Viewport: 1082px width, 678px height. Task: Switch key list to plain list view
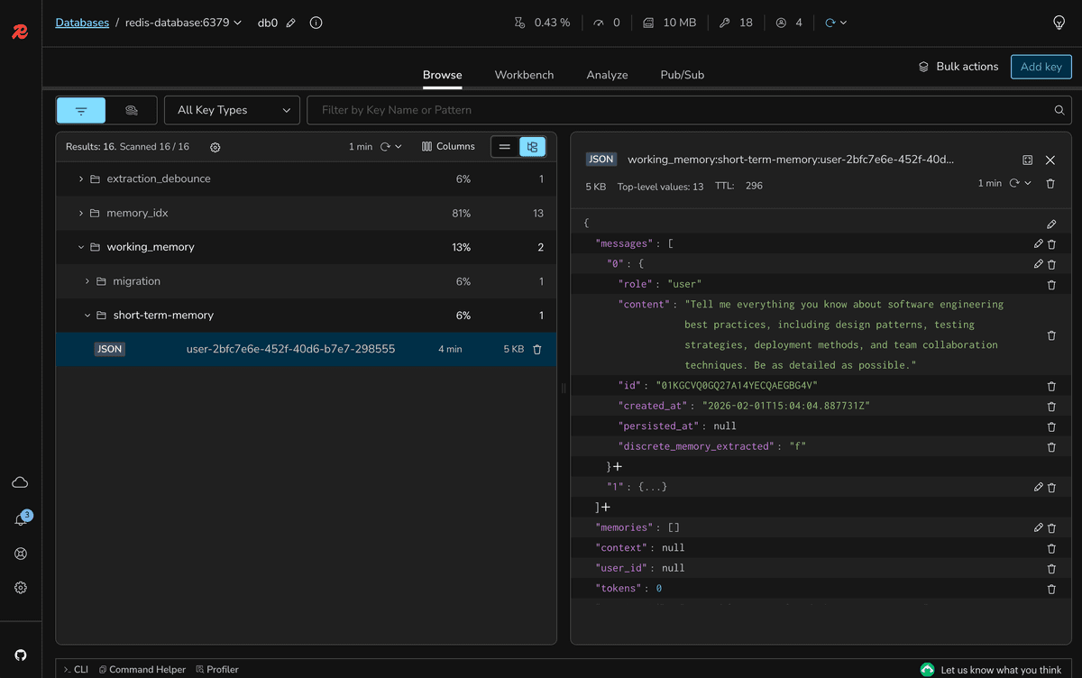(505, 146)
